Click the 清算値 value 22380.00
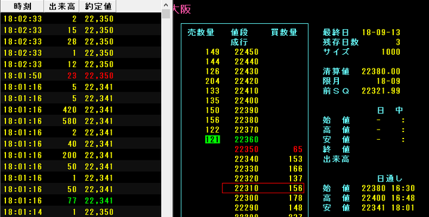 coord(381,71)
